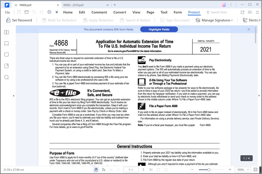Switch to the Comment tab

[99, 12]
